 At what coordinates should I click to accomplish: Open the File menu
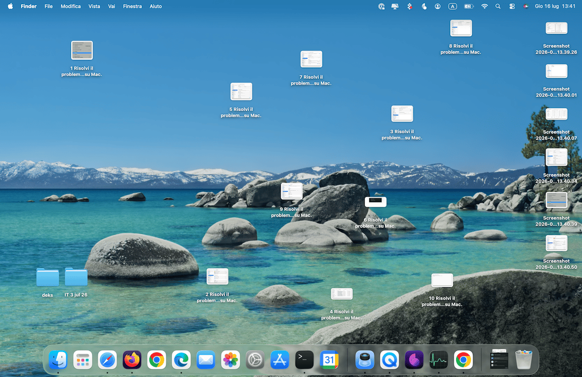[48, 6]
